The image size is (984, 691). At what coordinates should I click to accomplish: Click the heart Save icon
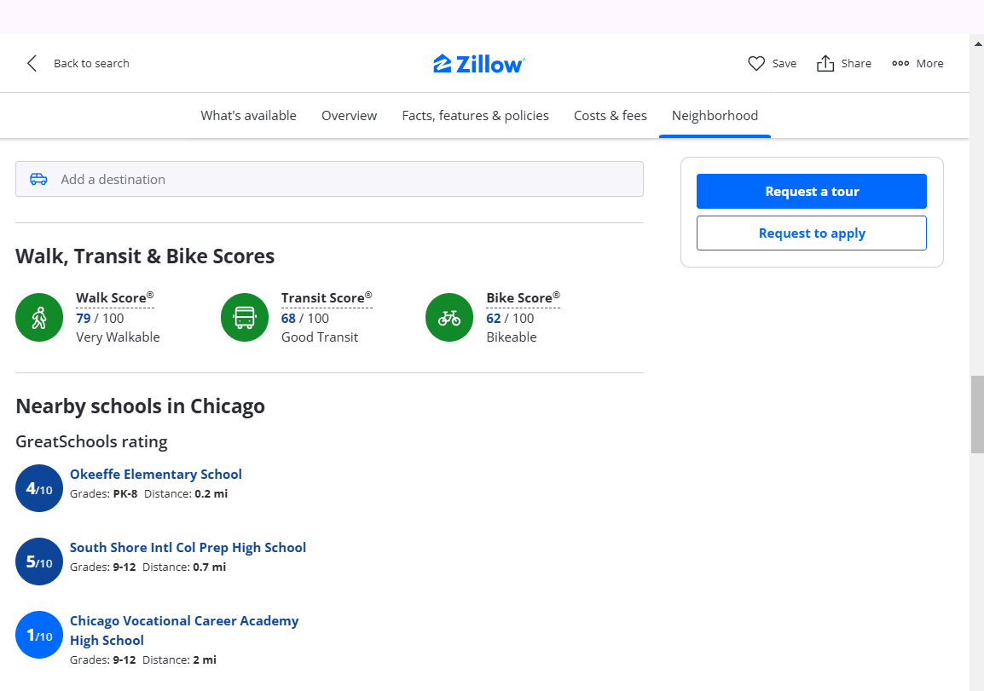tap(755, 63)
